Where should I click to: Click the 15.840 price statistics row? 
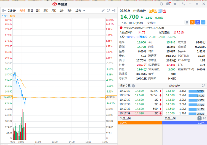pyautogui.click(x=185, y=91)
